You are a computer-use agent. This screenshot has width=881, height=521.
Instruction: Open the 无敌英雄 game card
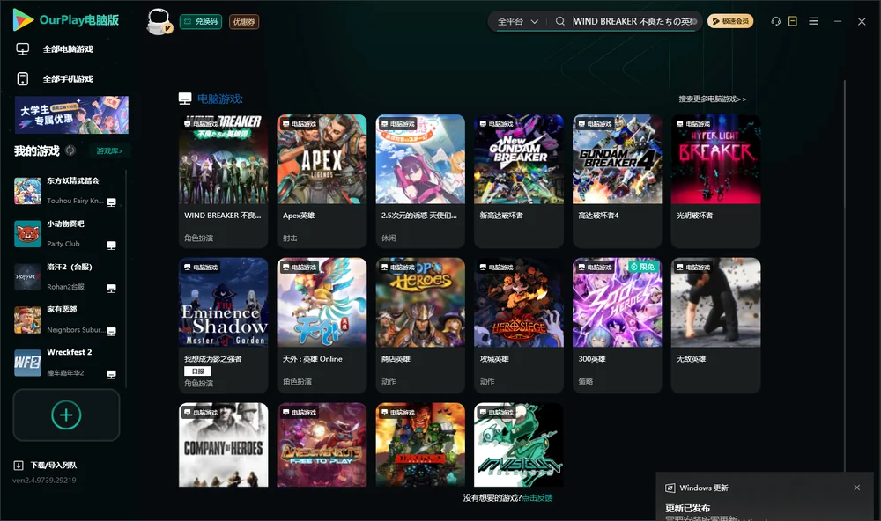click(x=715, y=325)
